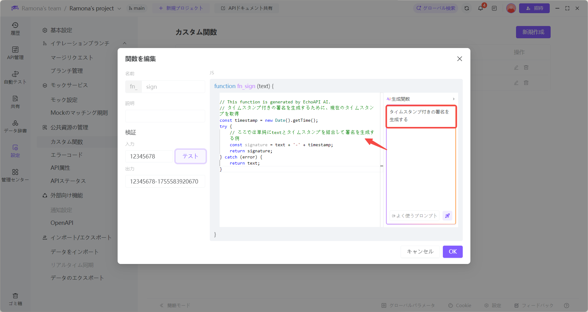
Task: Open フィードバック in footer
Action: coord(534,305)
